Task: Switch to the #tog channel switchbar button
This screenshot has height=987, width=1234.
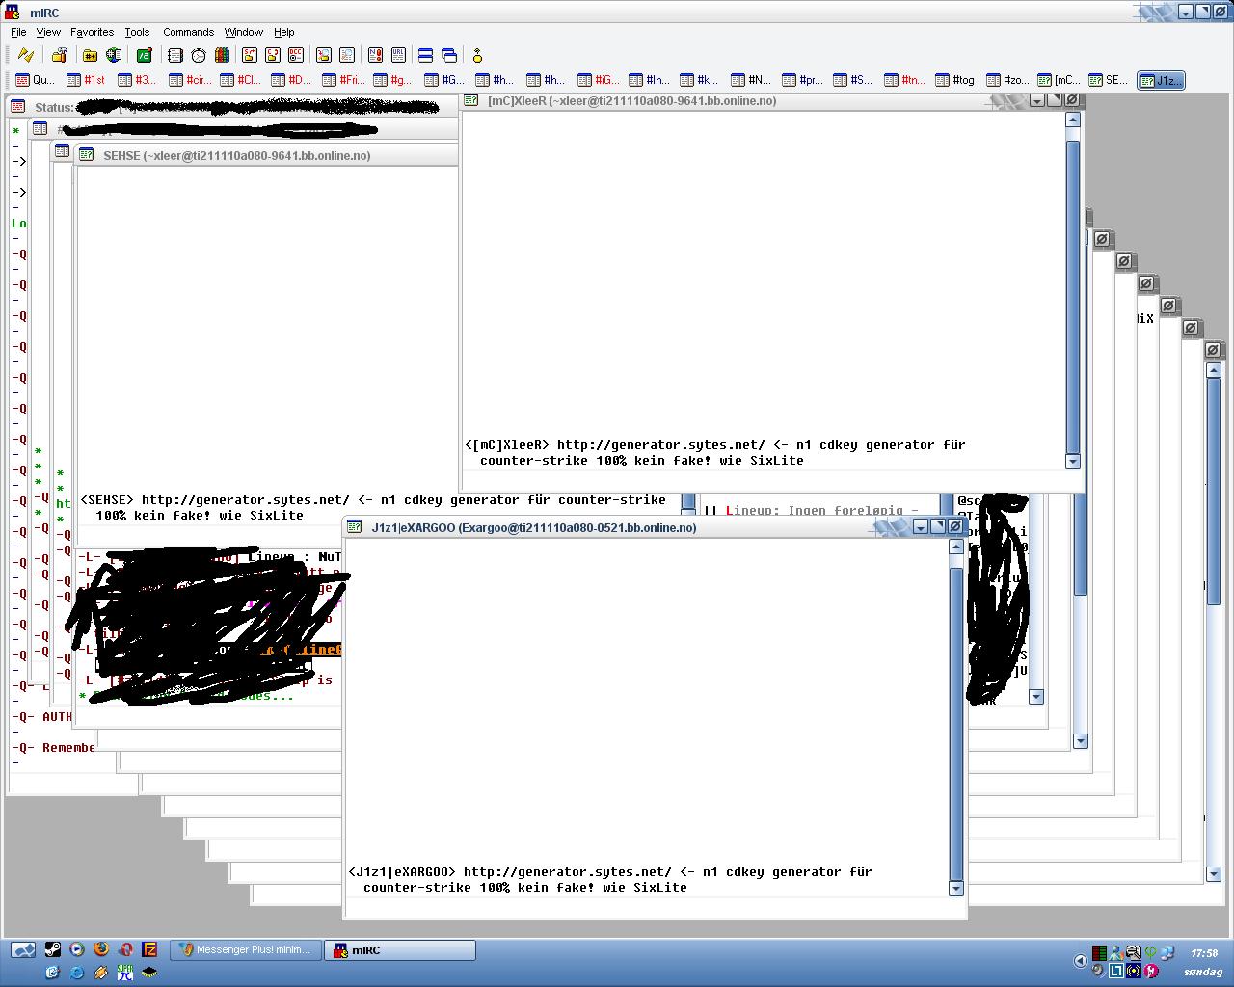Action: click(955, 80)
